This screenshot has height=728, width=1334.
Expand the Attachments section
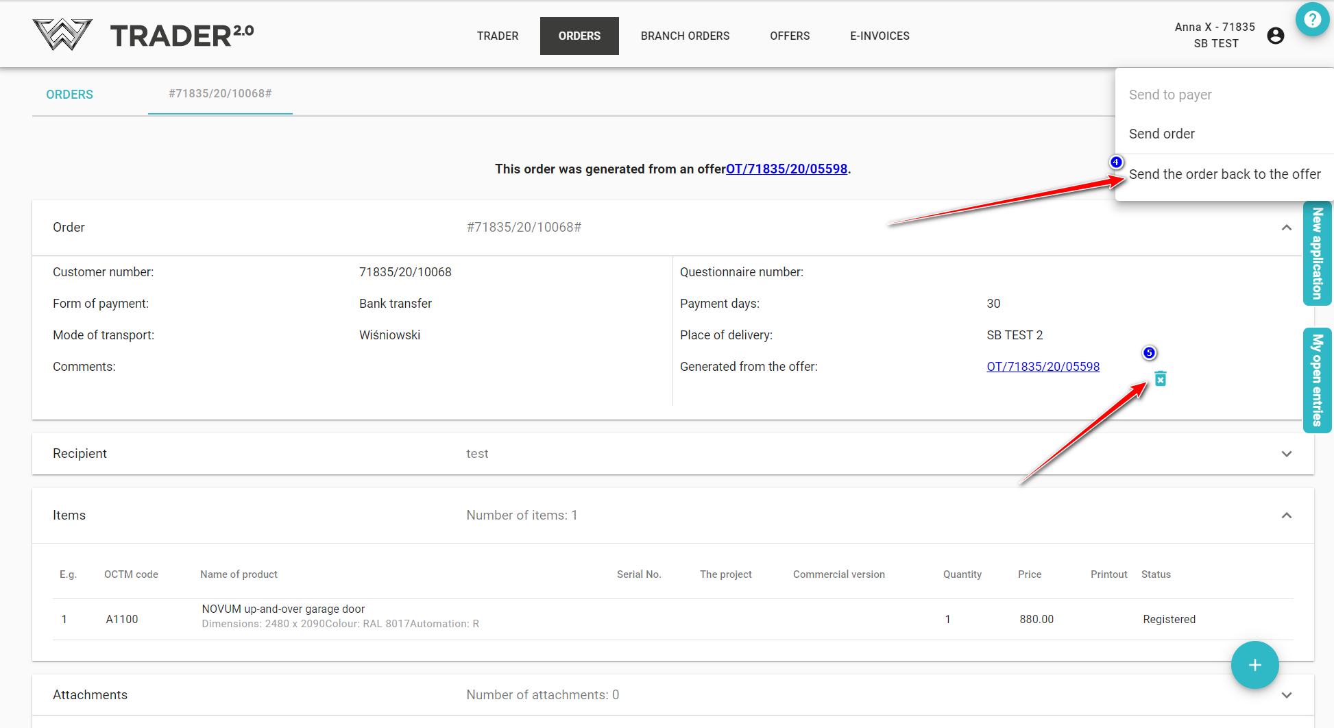pos(1286,695)
